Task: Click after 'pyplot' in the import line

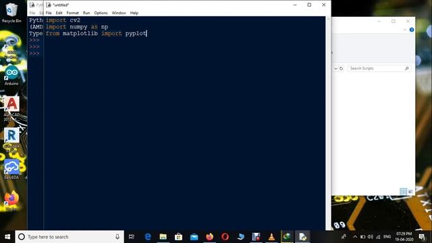Action: tap(146, 33)
